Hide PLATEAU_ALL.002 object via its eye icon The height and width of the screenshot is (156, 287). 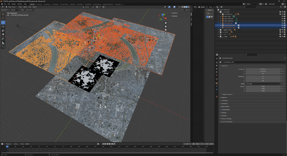tap(282, 28)
